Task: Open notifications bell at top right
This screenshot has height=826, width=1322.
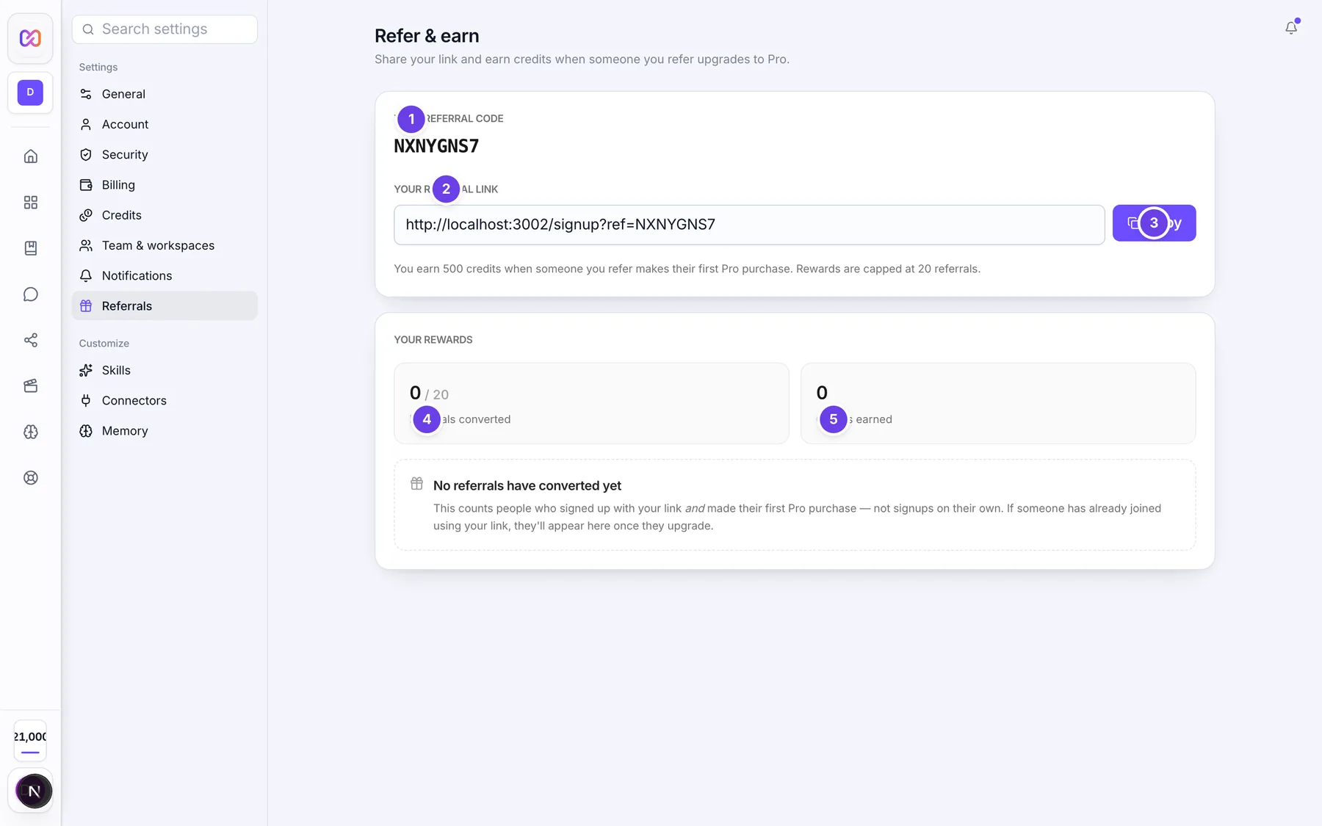Action: [1290, 28]
